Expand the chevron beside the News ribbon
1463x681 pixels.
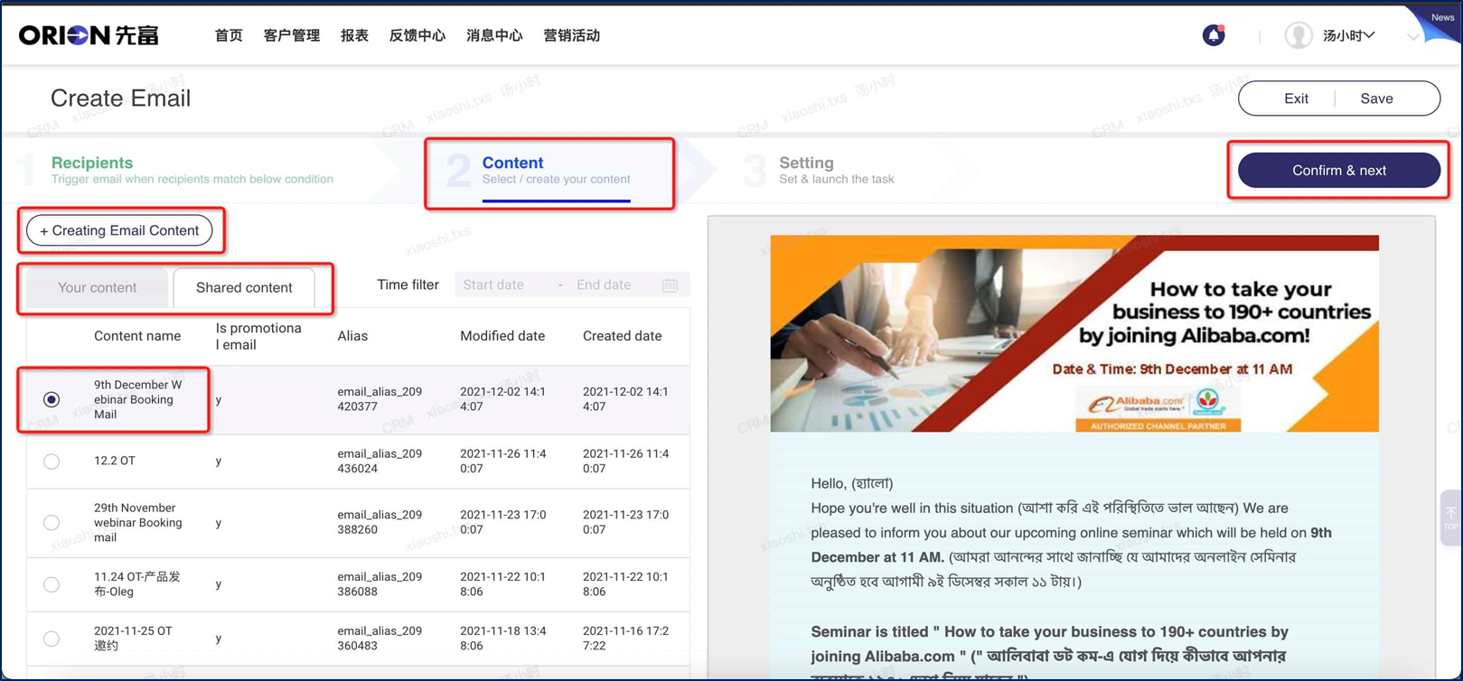coord(1412,37)
